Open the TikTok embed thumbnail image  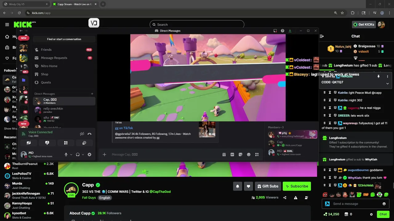coord(207,129)
